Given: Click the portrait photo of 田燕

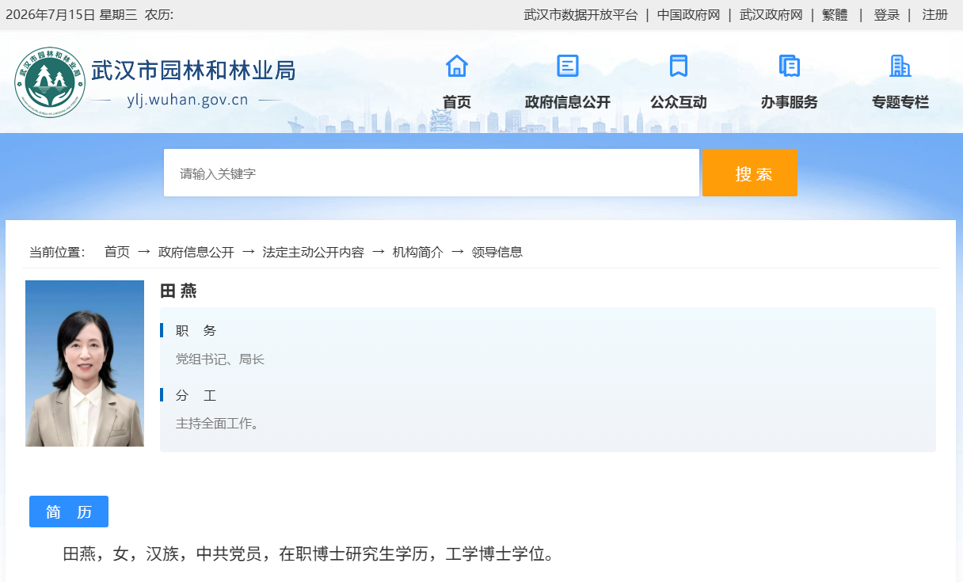Looking at the screenshot, I should pyautogui.click(x=85, y=363).
